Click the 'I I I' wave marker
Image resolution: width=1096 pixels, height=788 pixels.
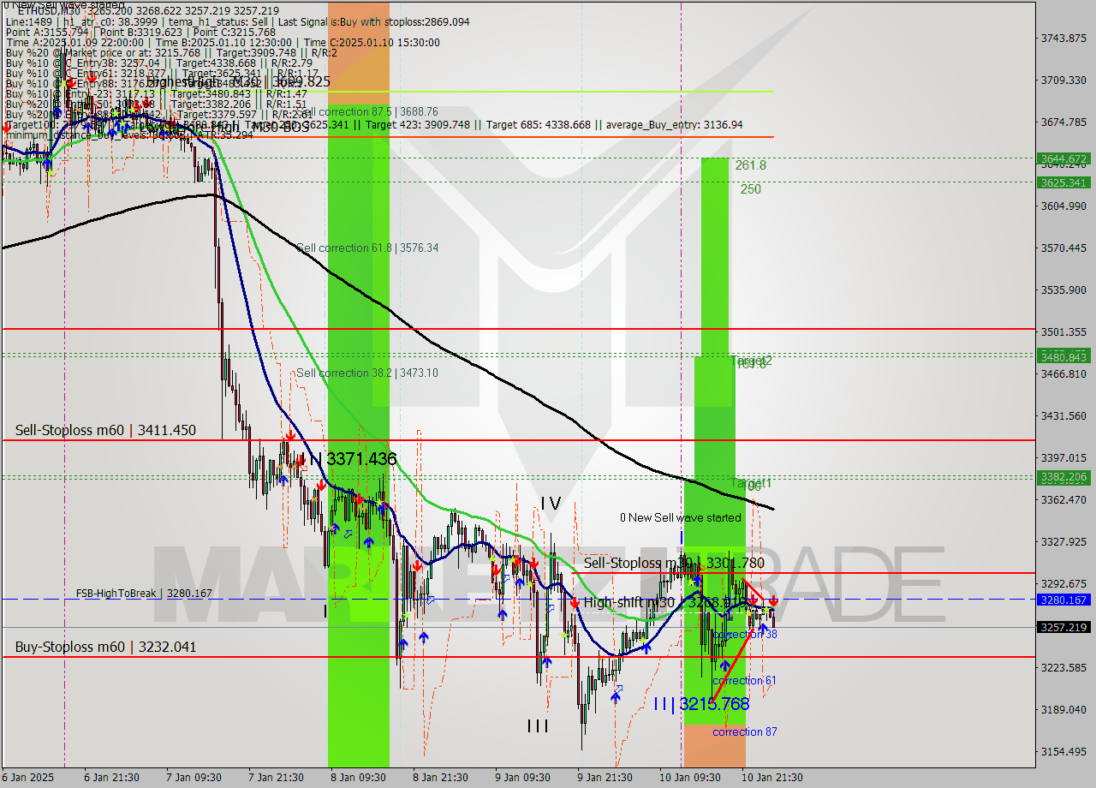538,726
